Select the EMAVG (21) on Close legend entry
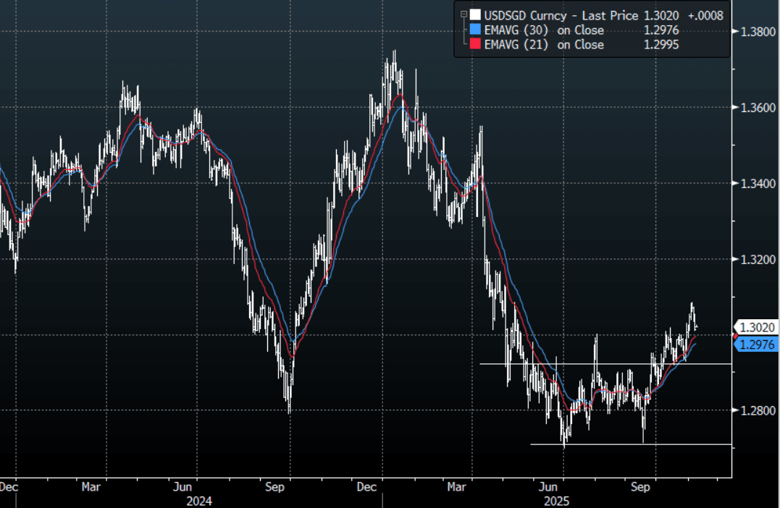Screen dimensions: 780x508 544,45
